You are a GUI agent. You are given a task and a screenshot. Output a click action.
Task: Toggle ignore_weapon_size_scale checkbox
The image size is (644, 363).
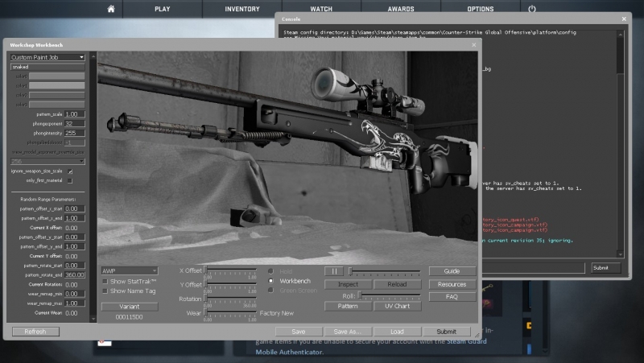pos(70,171)
